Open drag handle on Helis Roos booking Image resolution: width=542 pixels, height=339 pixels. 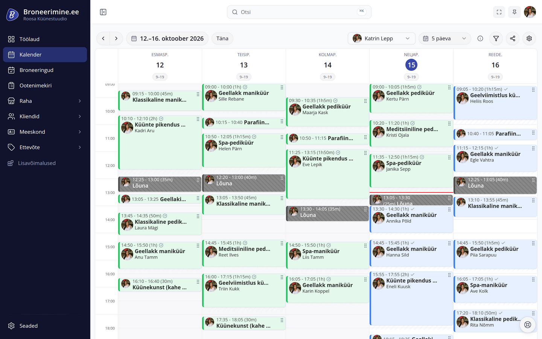click(533, 90)
